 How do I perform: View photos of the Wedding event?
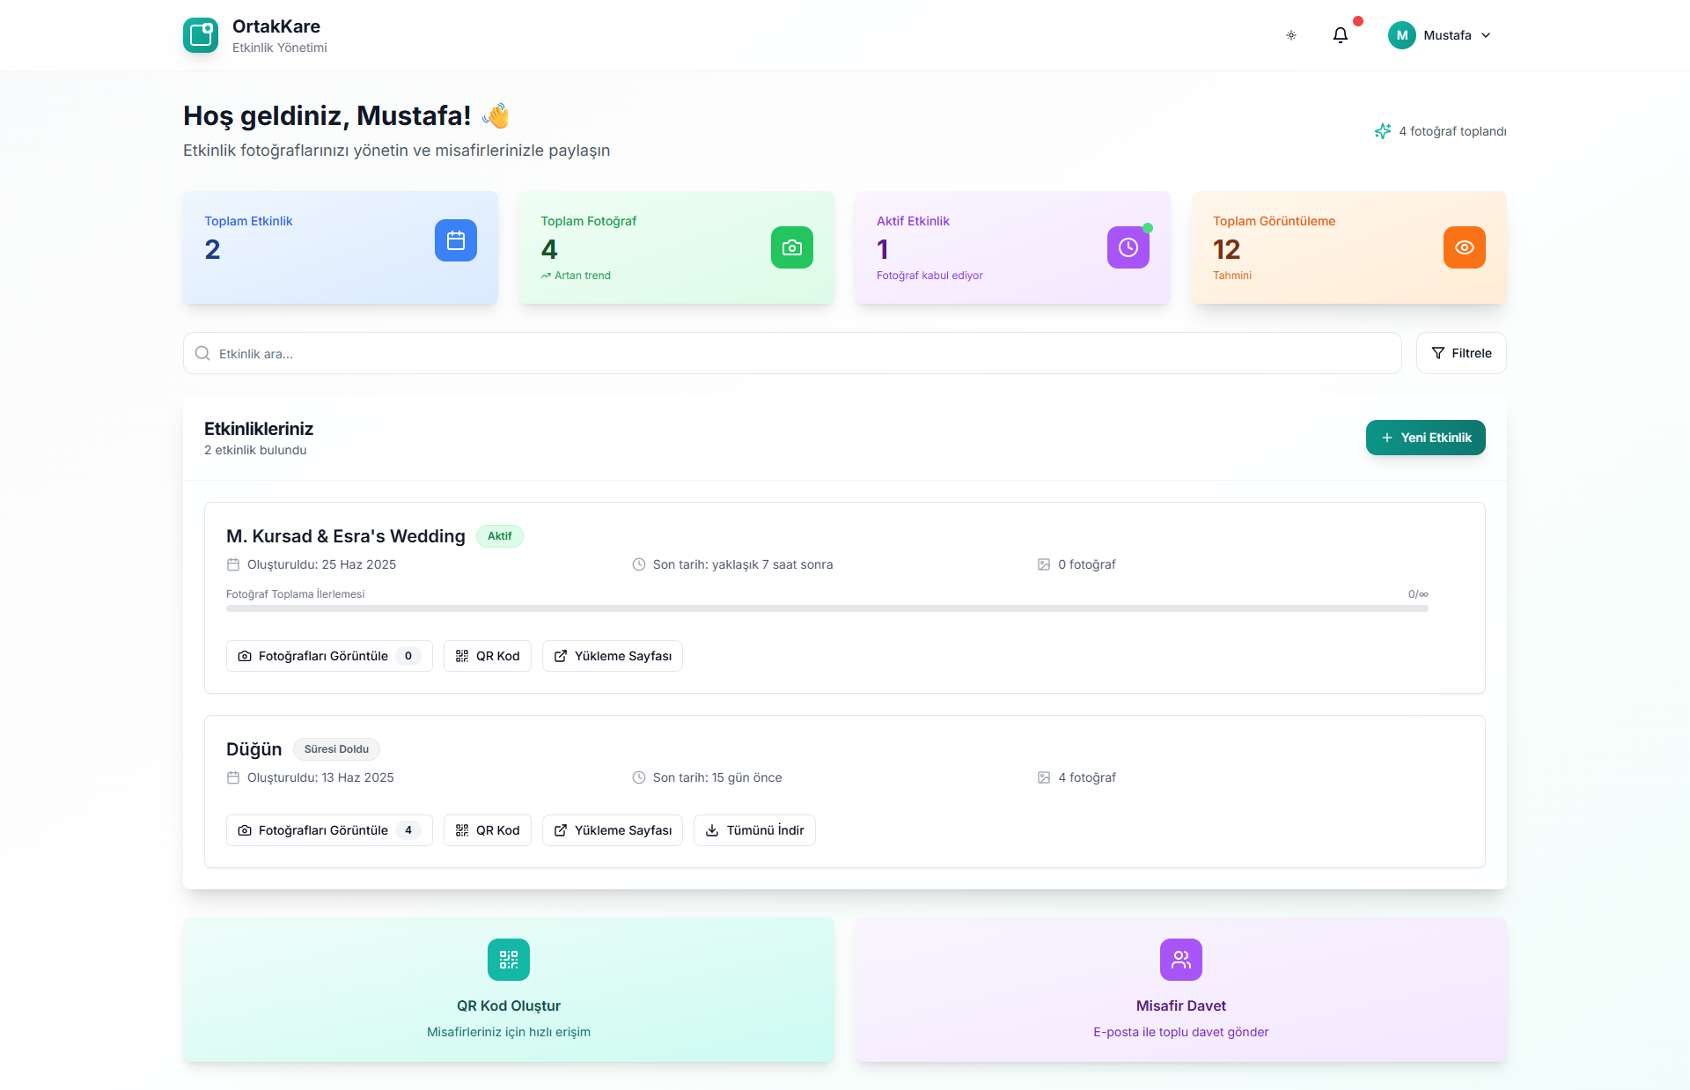pyautogui.click(x=328, y=656)
